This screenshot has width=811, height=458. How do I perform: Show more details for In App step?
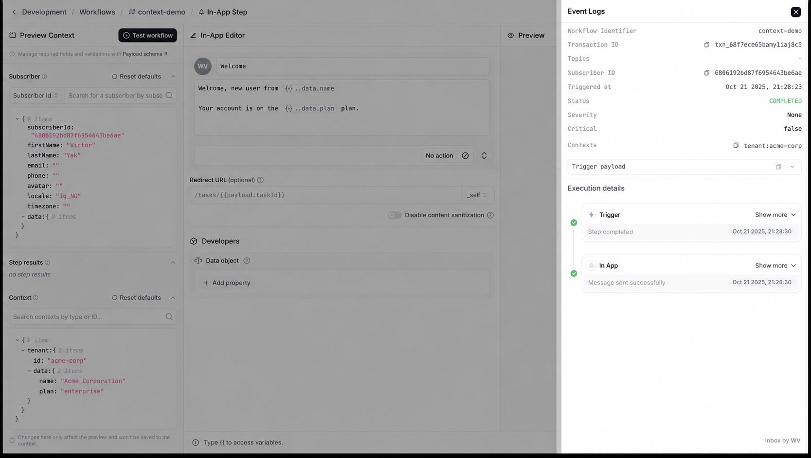[775, 266]
